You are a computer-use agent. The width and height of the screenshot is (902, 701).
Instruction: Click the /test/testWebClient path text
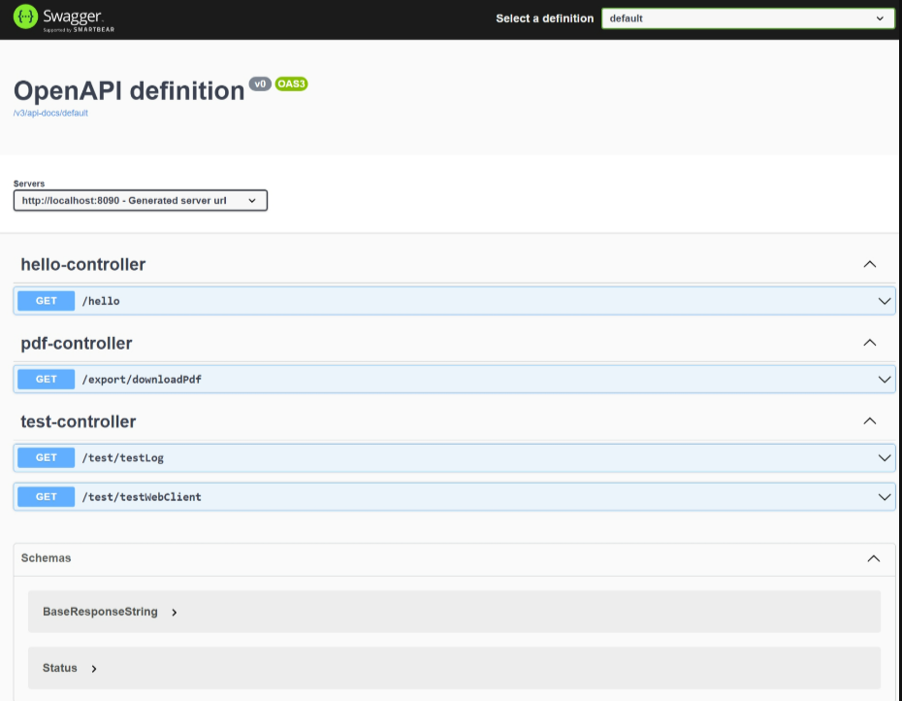(142, 496)
